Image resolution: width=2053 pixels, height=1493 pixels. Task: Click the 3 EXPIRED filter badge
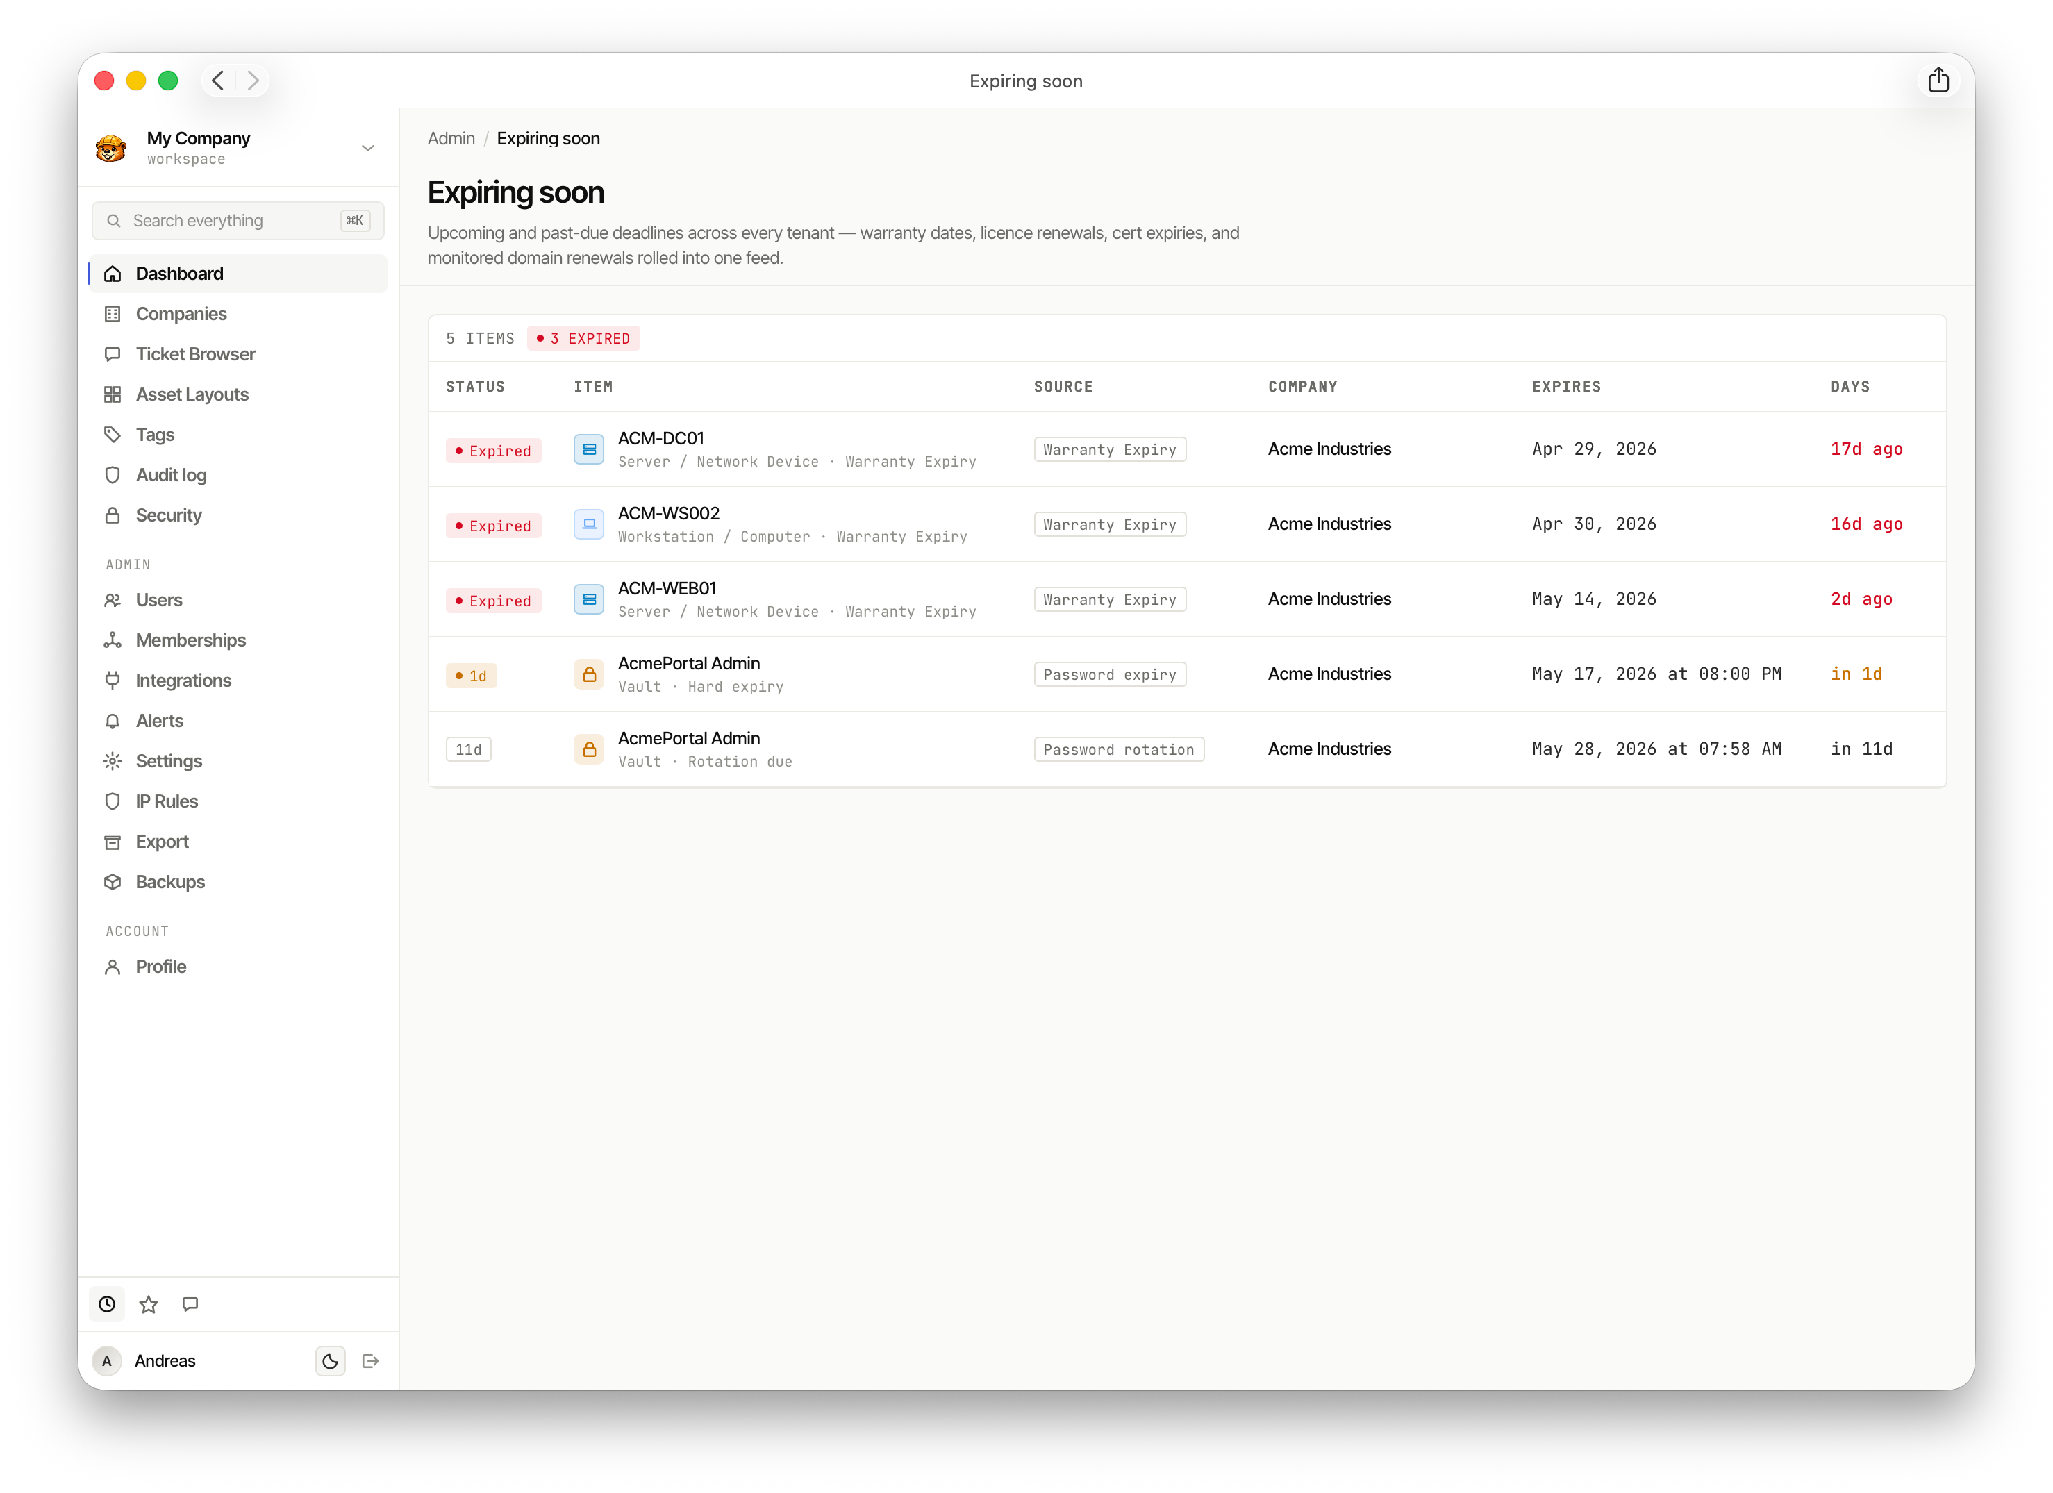tap(584, 338)
